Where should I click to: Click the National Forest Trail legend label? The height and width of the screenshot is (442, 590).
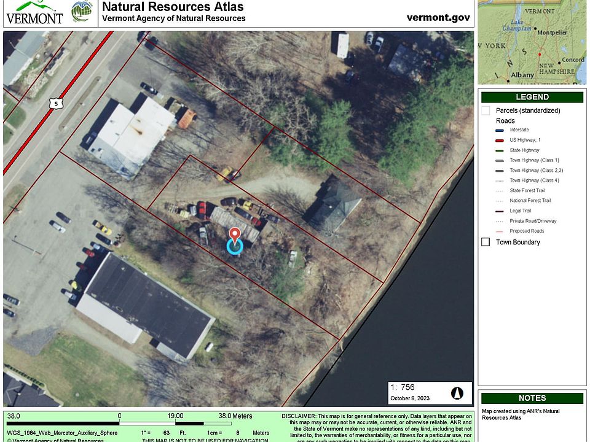click(x=530, y=201)
